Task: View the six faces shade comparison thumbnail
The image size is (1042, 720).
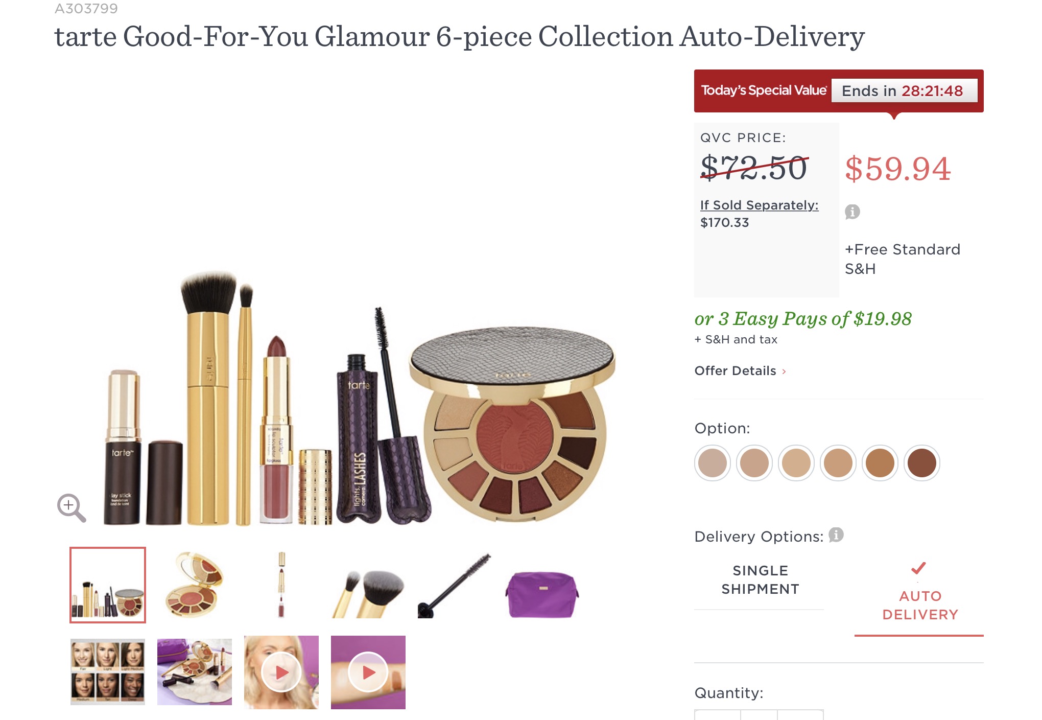Action: pyautogui.click(x=108, y=672)
